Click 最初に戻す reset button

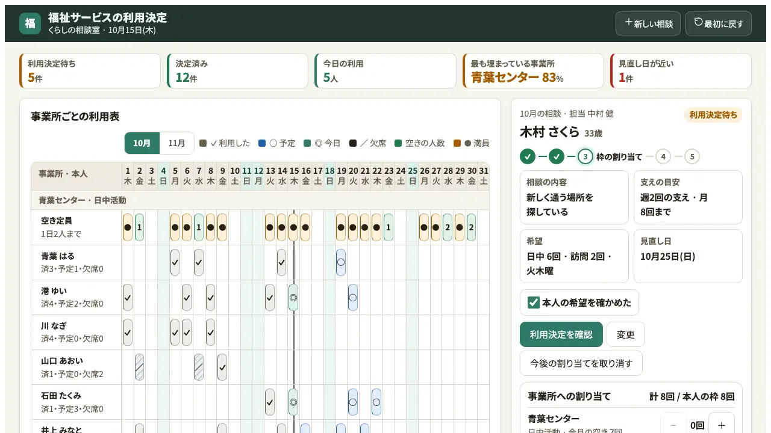719,23
